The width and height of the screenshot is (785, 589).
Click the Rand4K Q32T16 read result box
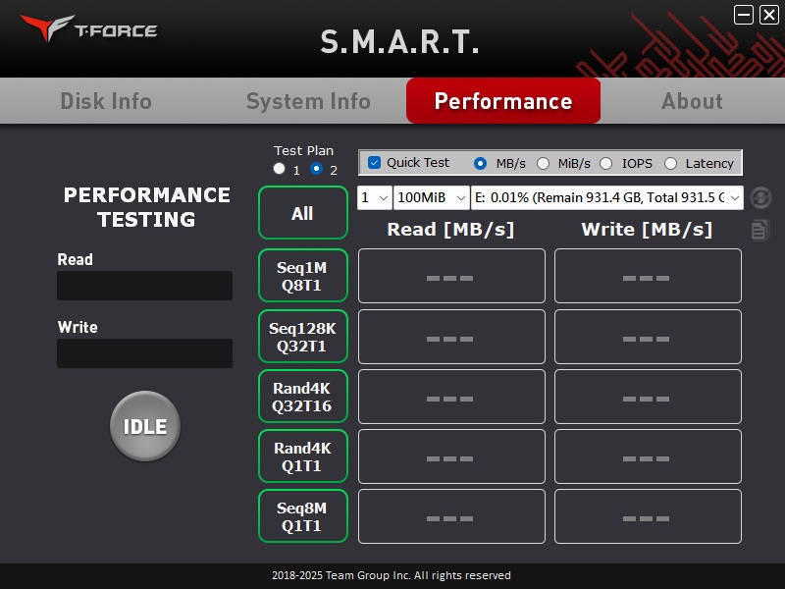(x=451, y=397)
